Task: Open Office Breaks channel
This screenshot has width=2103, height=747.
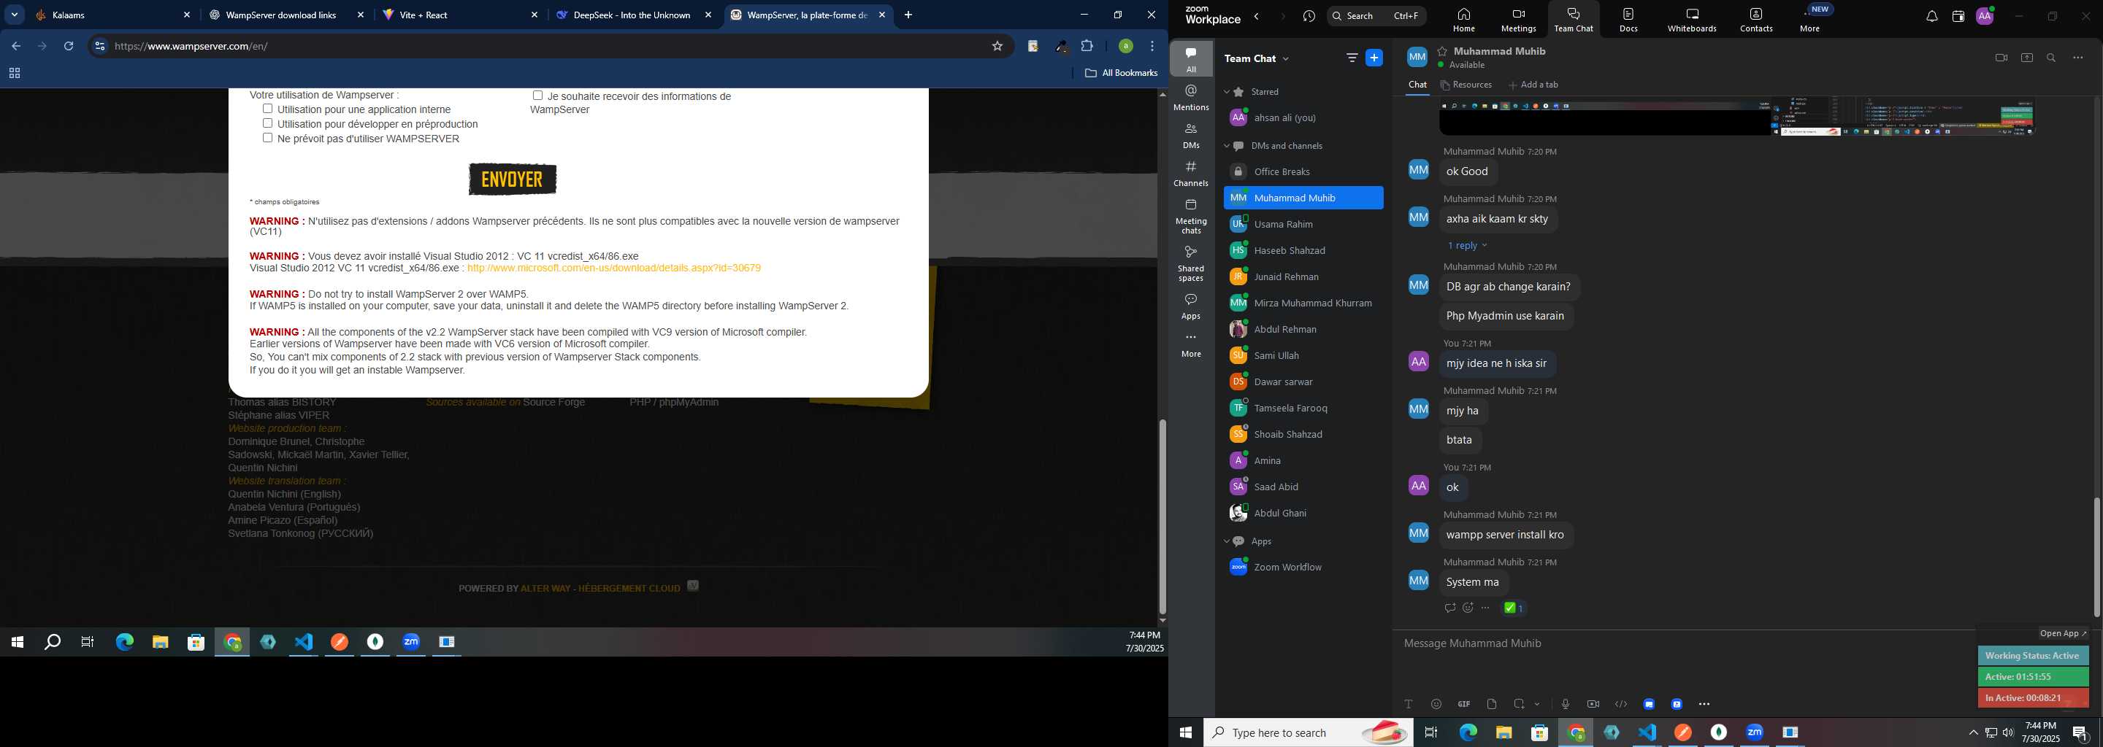Action: (x=1303, y=172)
